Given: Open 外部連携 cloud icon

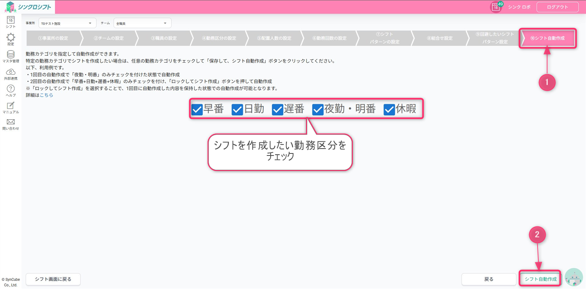Looking at the screenshot, I should coord(11,72).
